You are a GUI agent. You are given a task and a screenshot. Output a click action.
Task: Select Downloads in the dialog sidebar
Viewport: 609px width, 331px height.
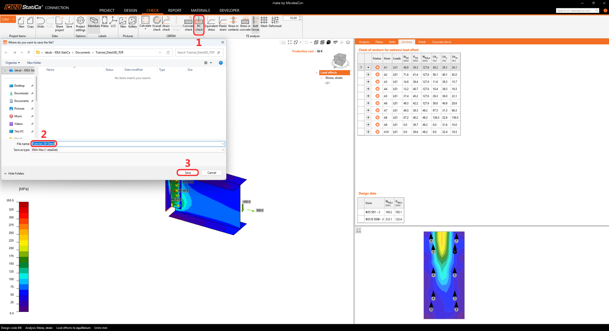tap(21, 93)
